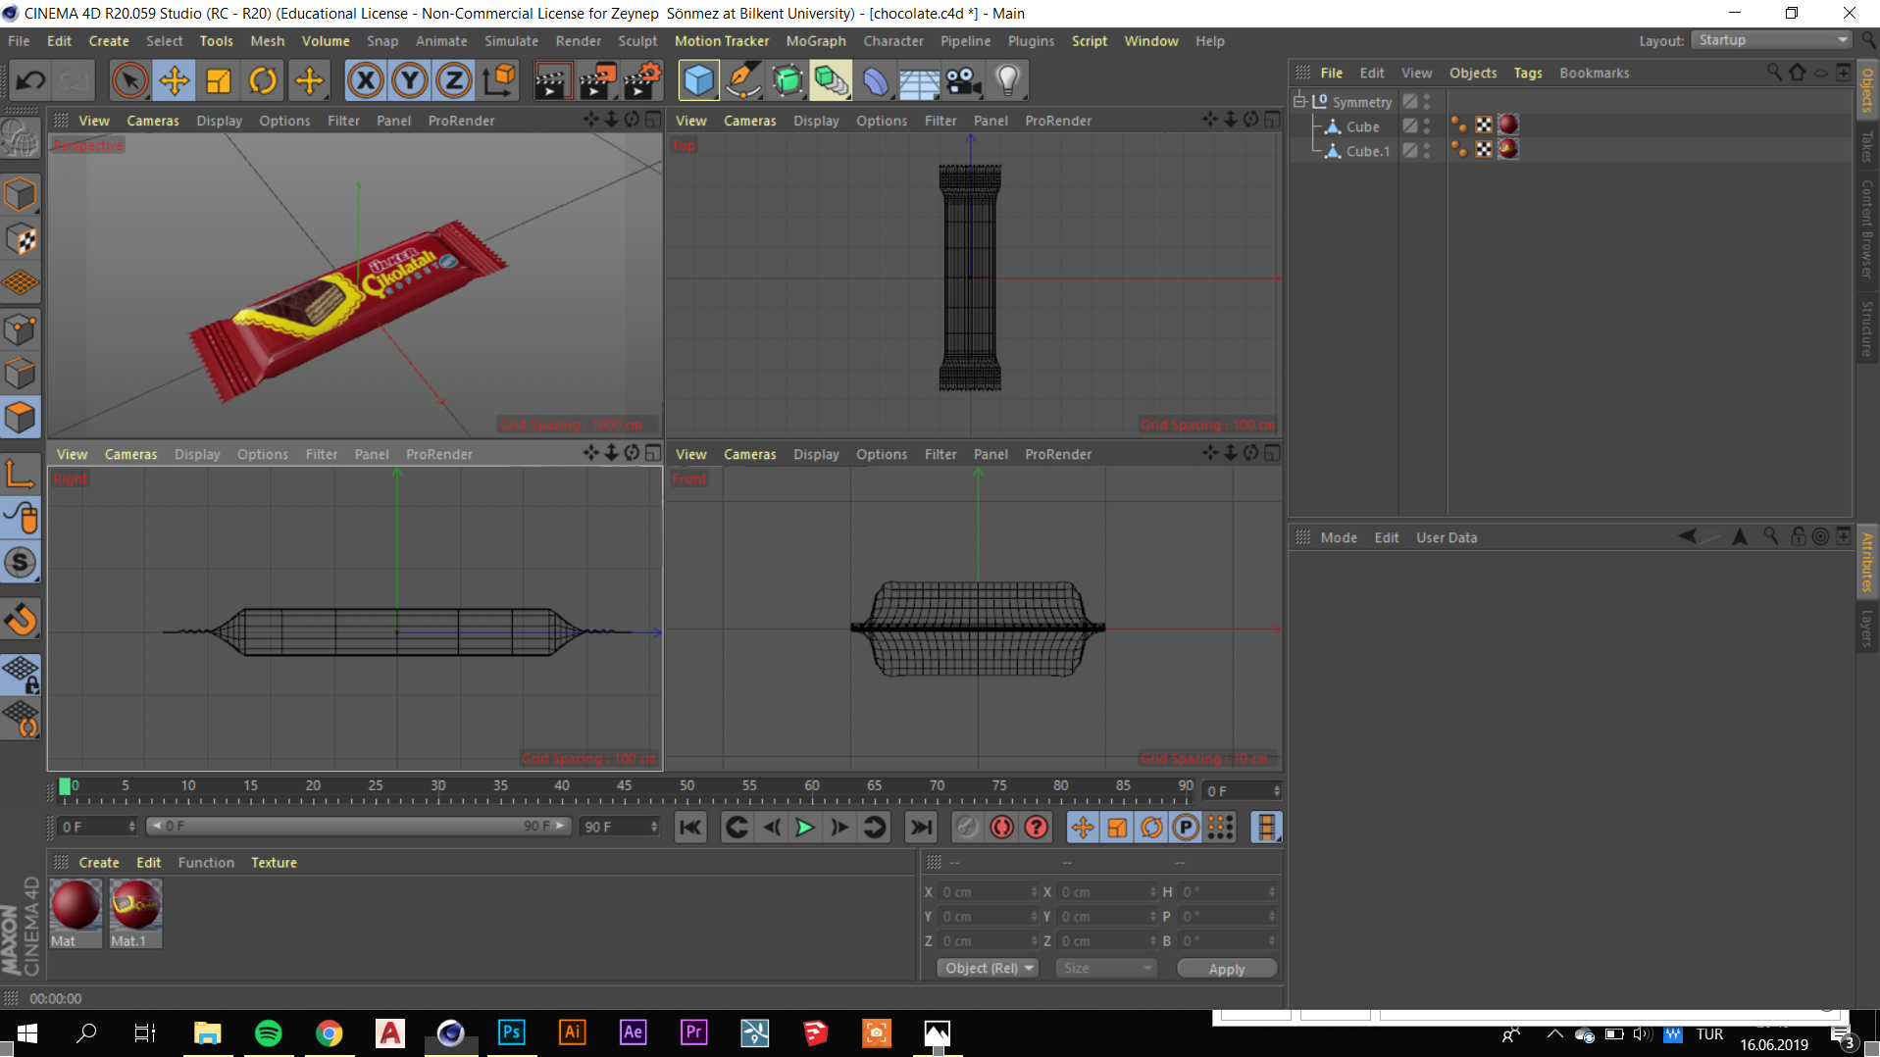Toggle X axis lock
The height and width of the screenshot is (1057, 1880).
[x=366, y=80]
